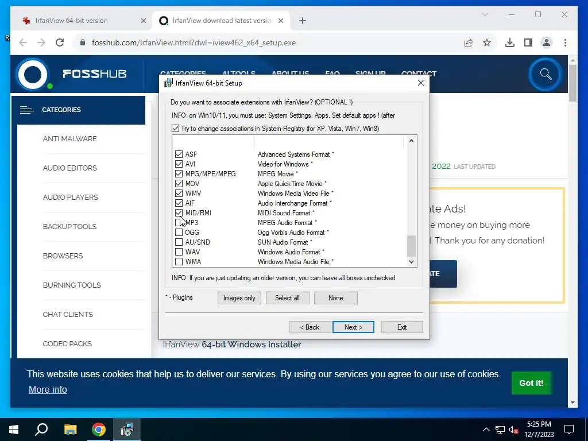Uncheck the WMV extension checkbox
Screen dimensions: 588x441
click(179, 193)
